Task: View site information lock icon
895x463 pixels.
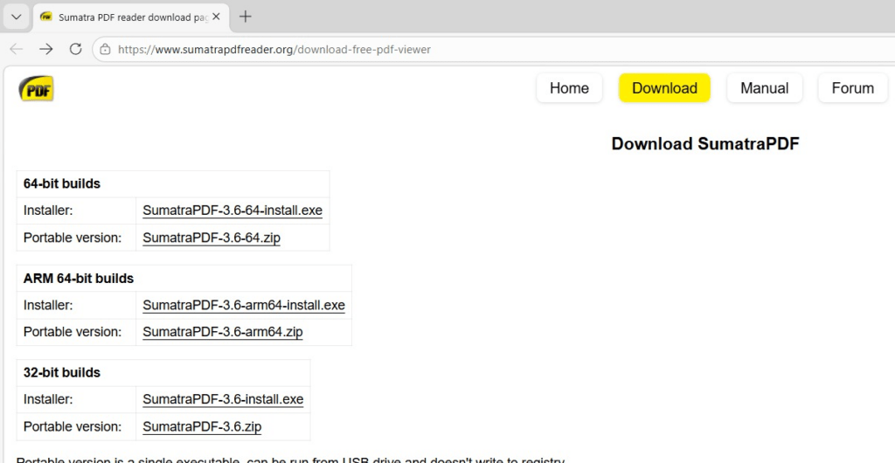Action: coord(105,50)
